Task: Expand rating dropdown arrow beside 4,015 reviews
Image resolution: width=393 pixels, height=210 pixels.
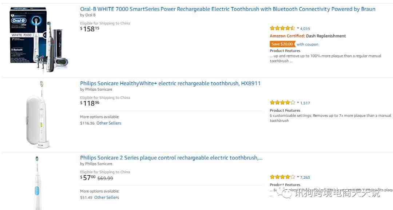Action: pyautogui.click(x=298, y=28)
